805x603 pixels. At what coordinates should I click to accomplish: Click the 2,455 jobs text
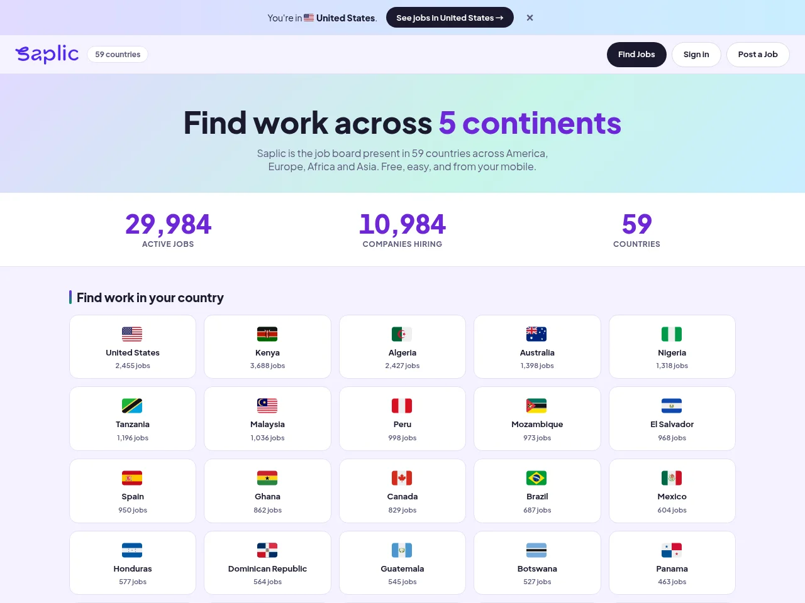(133, 366)
